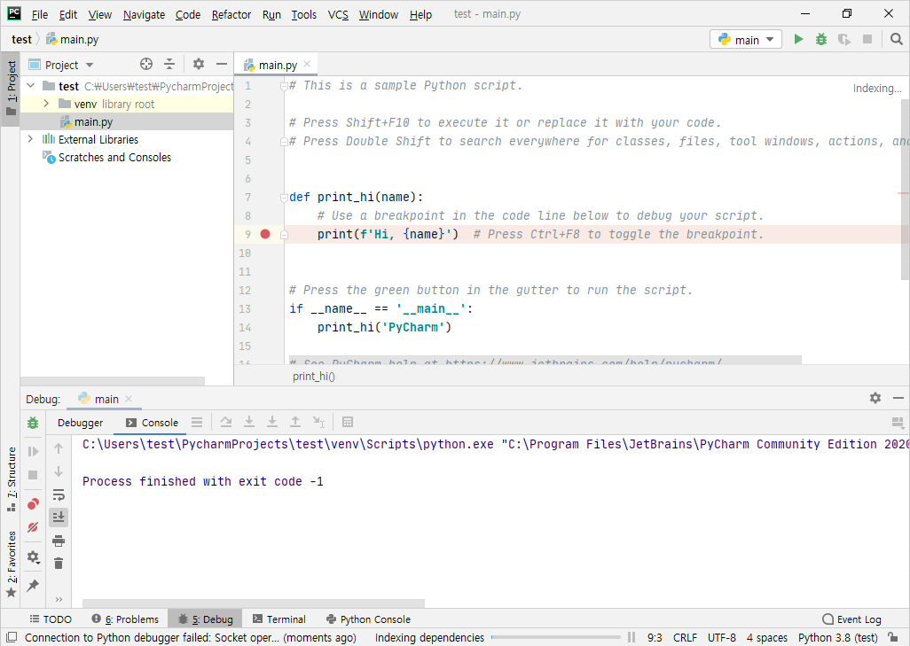
Task: Run the main configuration with green play button
Action: (x=798, y=39)
